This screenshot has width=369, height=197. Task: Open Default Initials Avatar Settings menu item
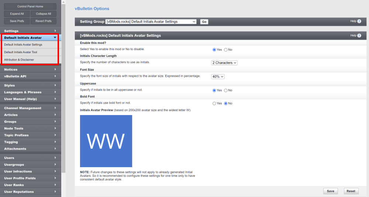30,45
